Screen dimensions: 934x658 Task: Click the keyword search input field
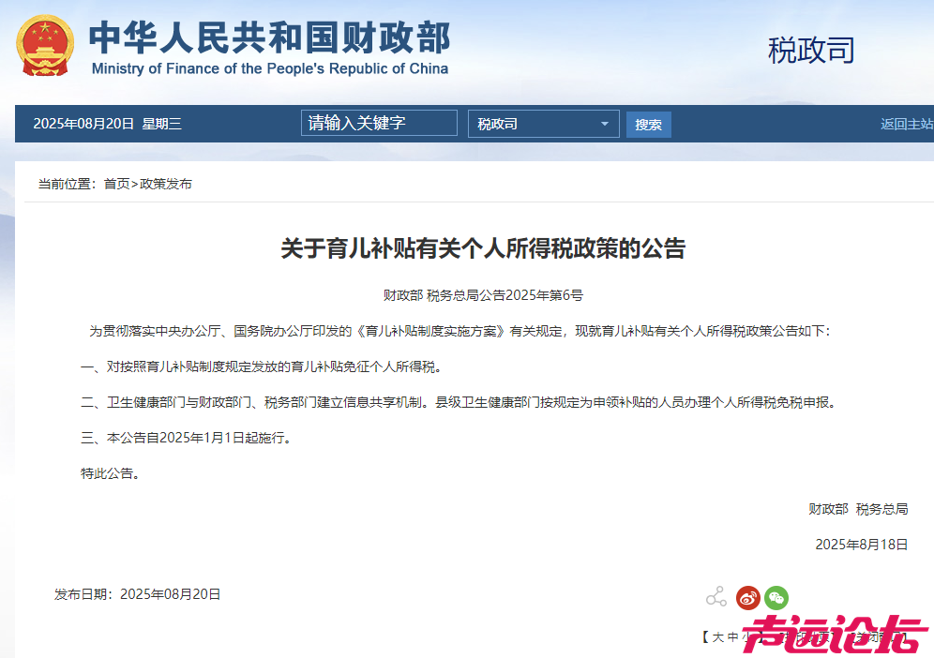tap(379, 122)
